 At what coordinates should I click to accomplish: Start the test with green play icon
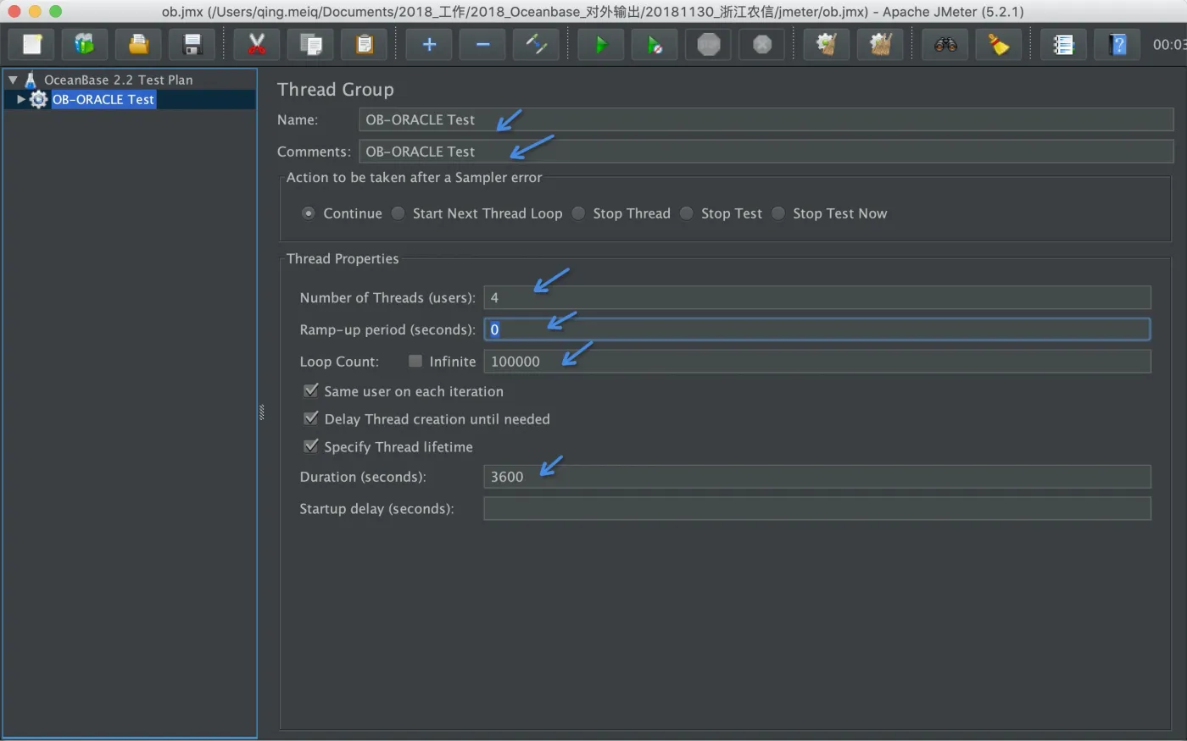(601, 44)
